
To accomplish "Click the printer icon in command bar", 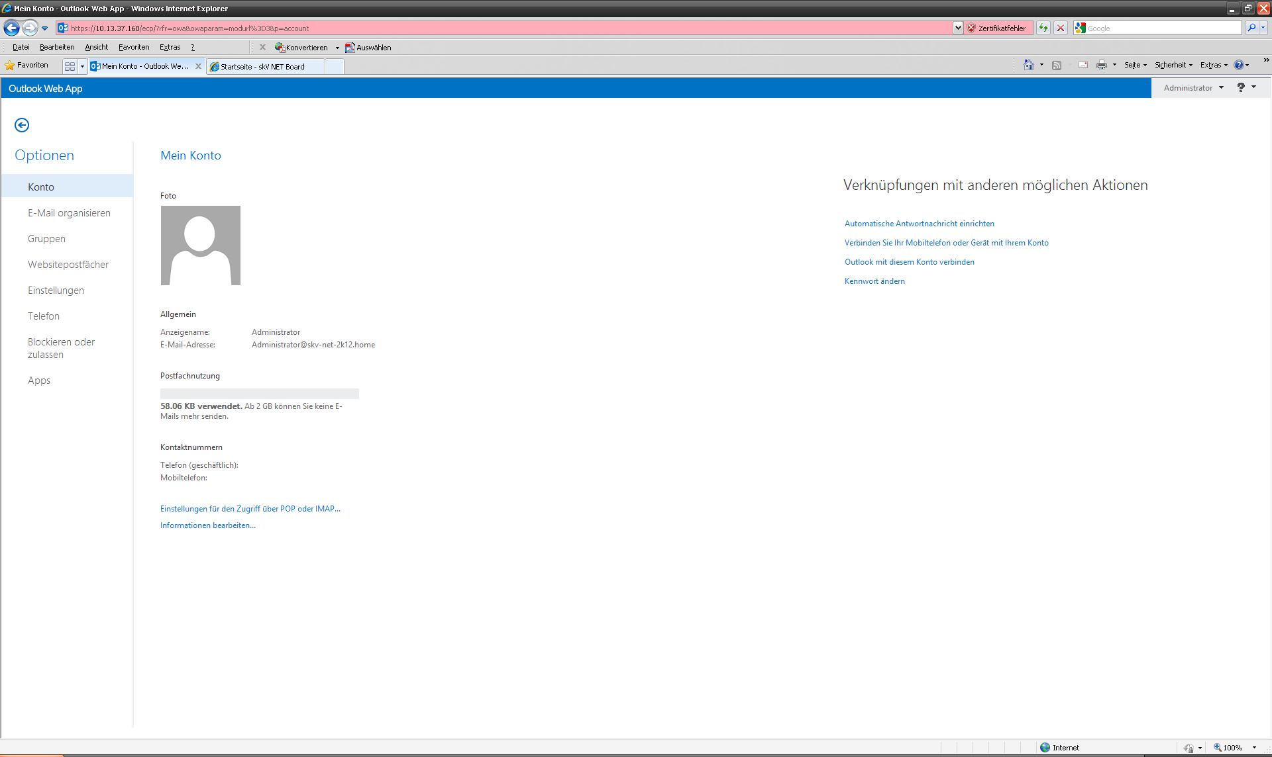I will pos(1101,65).
